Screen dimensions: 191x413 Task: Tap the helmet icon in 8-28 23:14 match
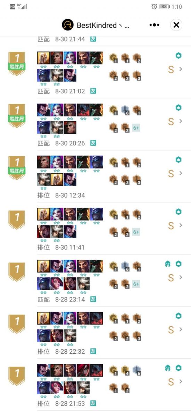[168, 264]
